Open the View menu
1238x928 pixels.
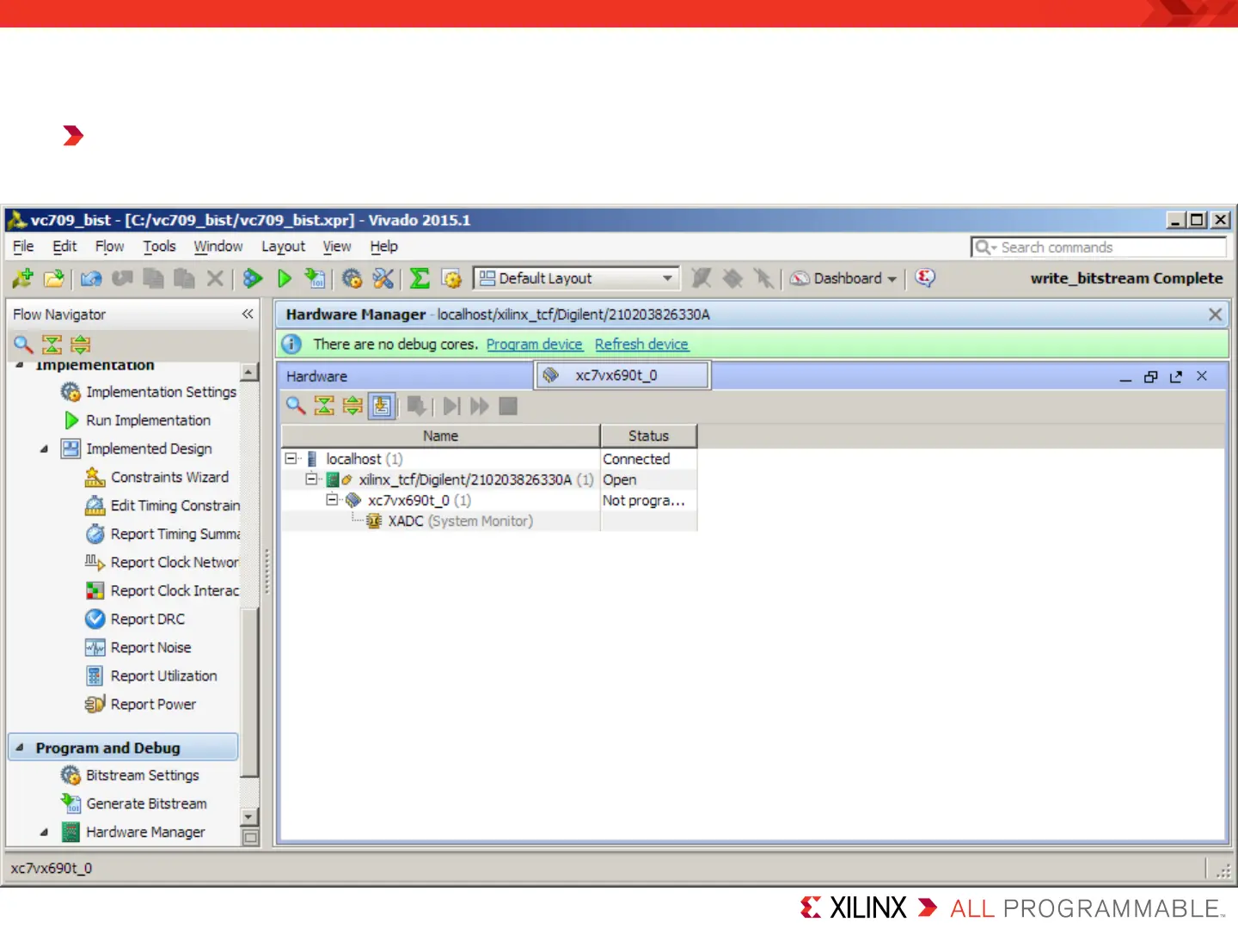(337, 247)
